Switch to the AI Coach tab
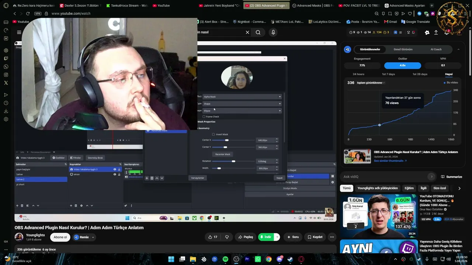The height and width of the screenshot is (265, 472). point(436,49)
